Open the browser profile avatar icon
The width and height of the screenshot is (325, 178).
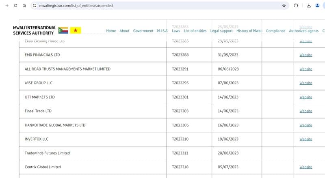tap(317, 6)
